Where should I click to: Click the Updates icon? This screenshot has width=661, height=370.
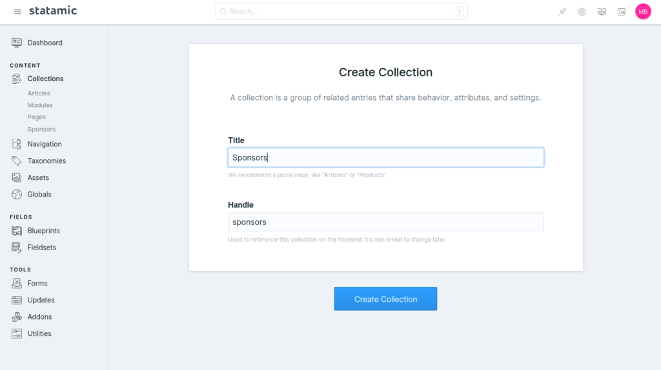click(x=16, y=300)
